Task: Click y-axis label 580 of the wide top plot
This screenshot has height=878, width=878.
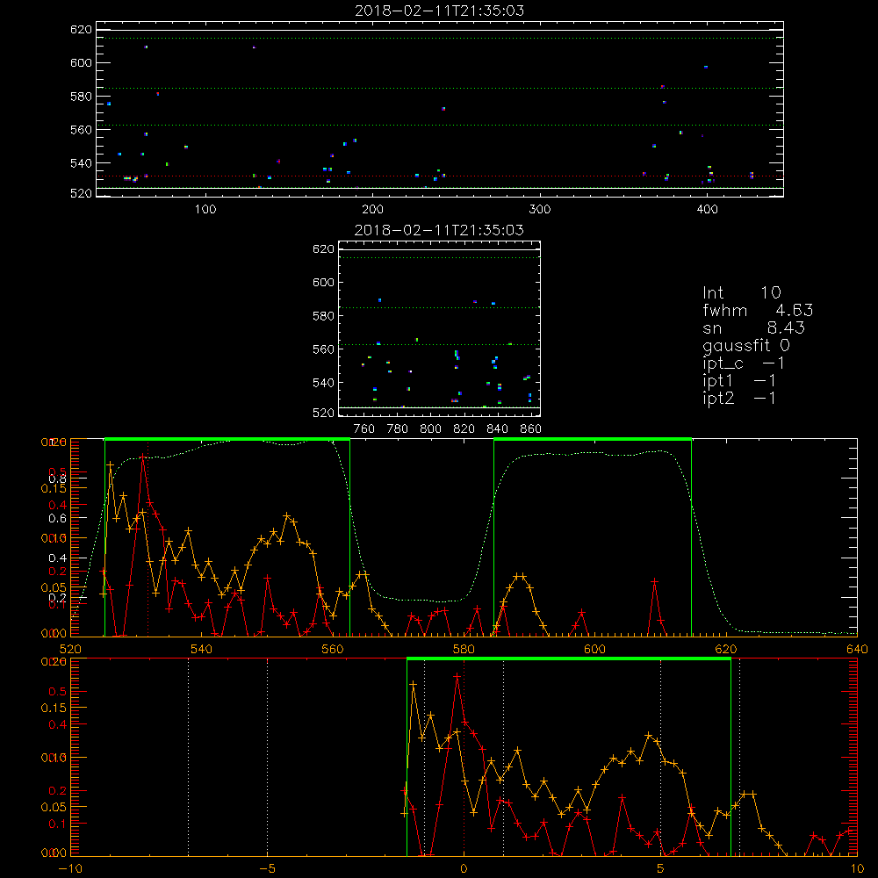Action: (x=81, y=97)
